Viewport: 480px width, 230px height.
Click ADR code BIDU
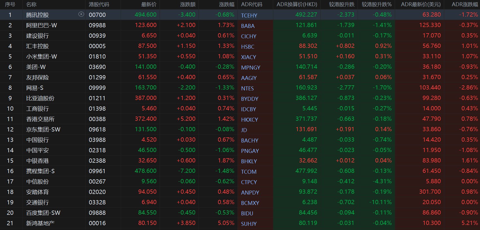pos(247,213)
